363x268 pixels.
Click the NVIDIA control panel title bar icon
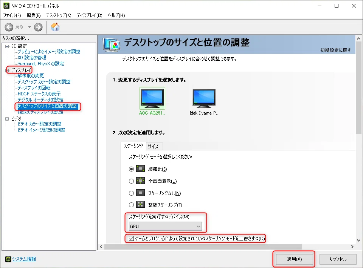click(6, 6)
